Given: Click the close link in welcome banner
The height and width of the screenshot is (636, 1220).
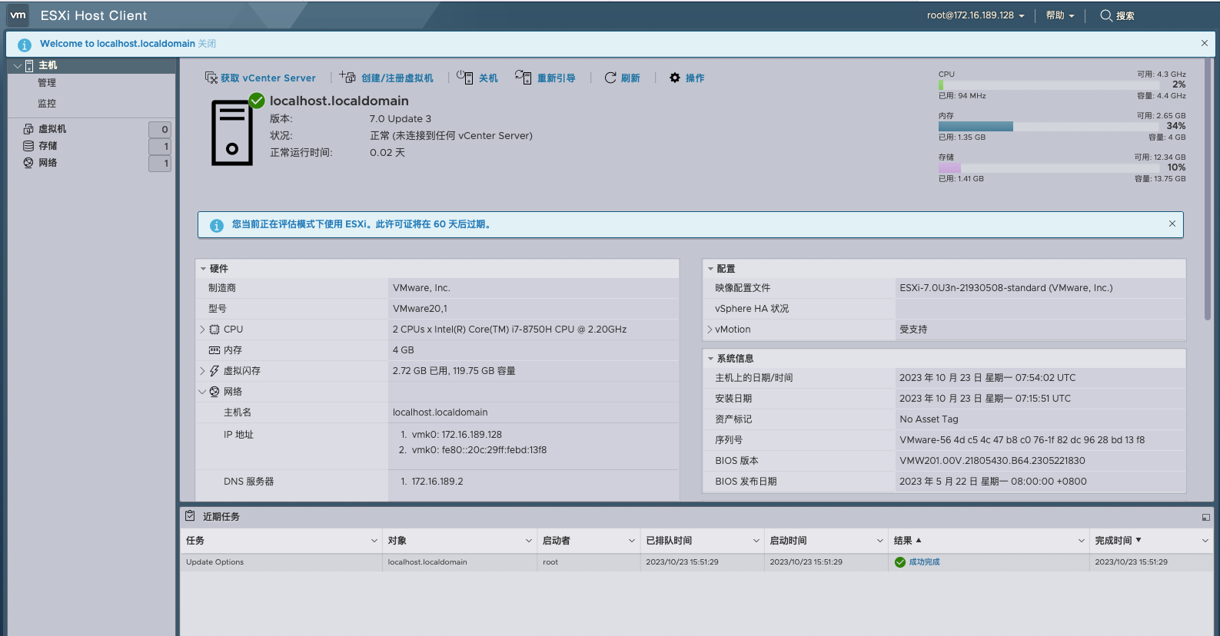Looking at the screenshot, I should pyautogui.click(x=207, y=44).
